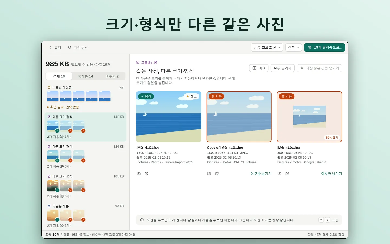Click the 모두 남기기 button
The image size is (390, 244).
[x=282, y=68]
